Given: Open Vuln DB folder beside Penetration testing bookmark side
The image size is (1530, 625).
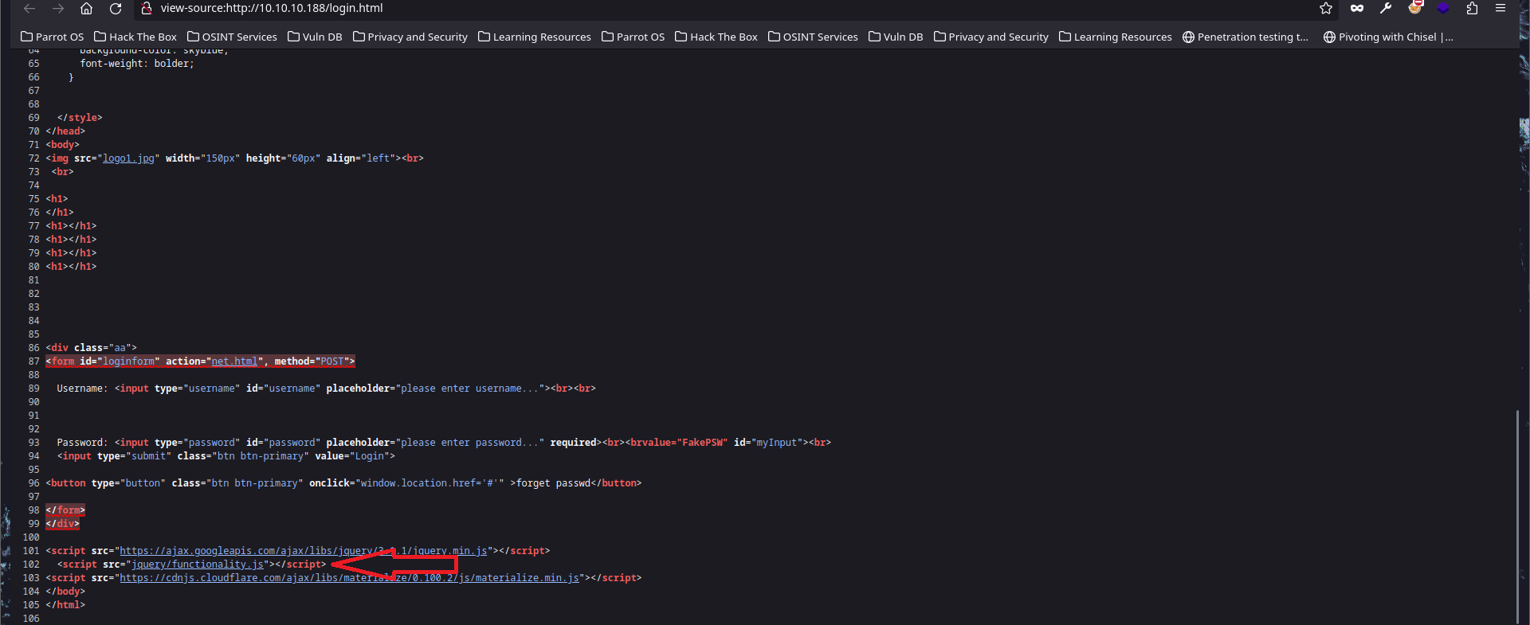Looking at the screenshot, I should (x=896, y=37).
